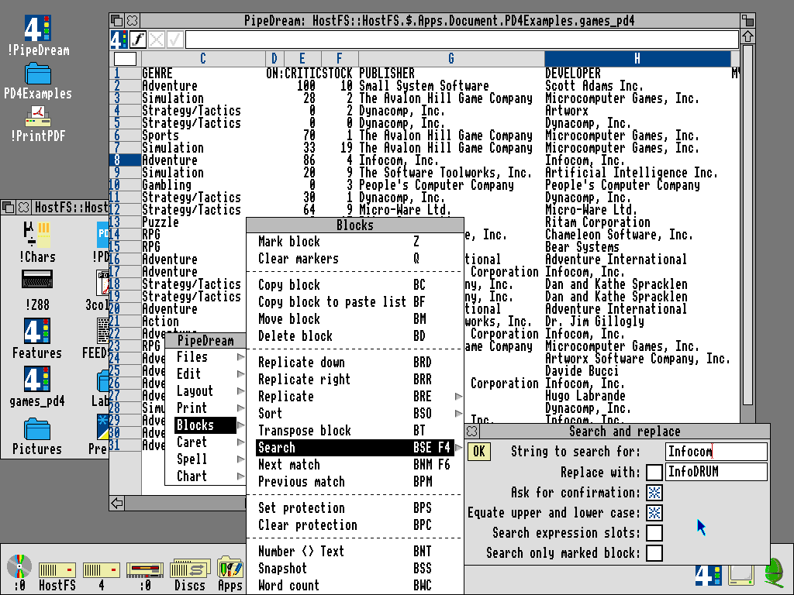Expand the Print submenu arrow
This screenshot has height=595, width=794.
pos(240,408)
